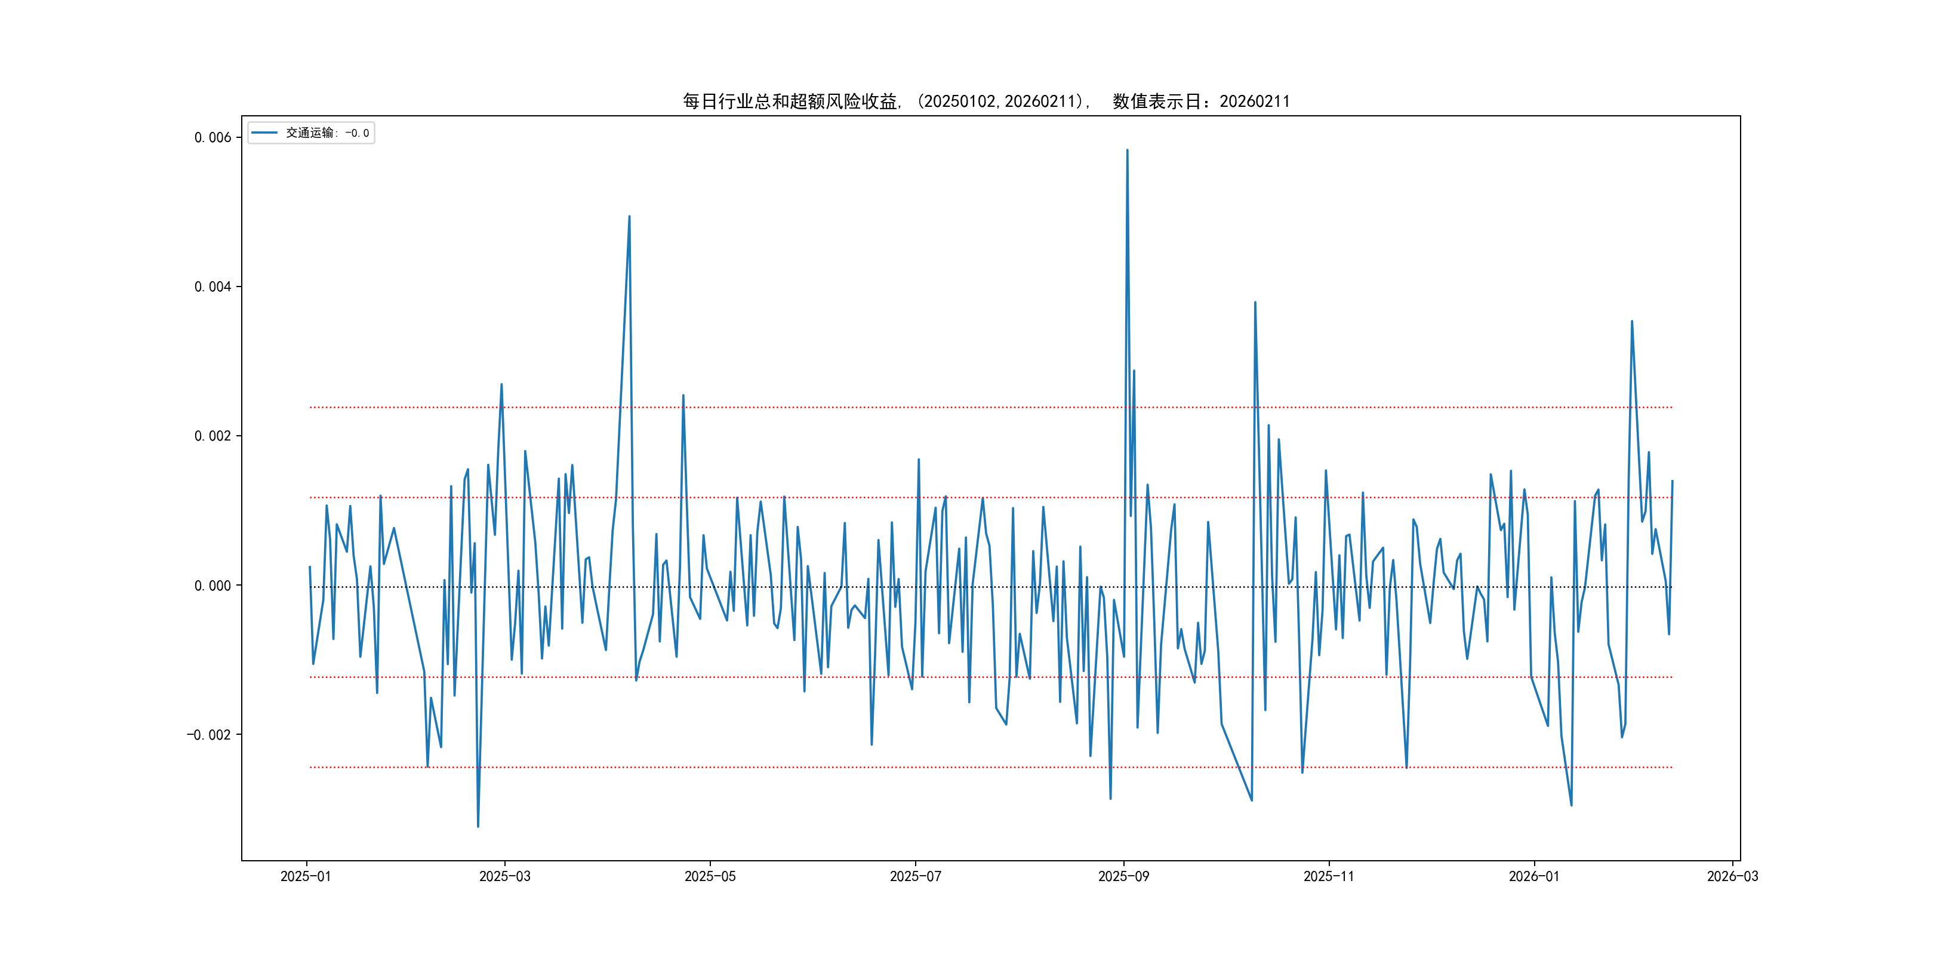The width and height of the screenshot is (1934, 967).
Task: Click the 2025-09 x-axis tick label
Action: (1123, 876)
